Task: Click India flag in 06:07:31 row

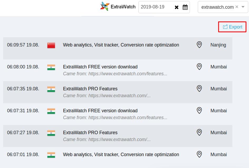Action: click(x=51, y=111)
